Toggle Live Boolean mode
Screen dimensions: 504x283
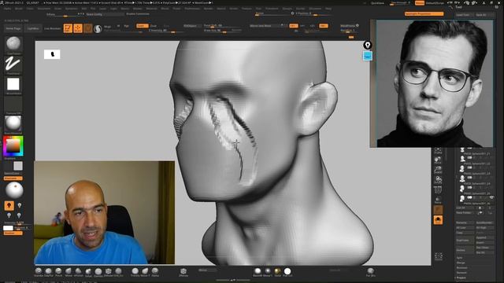53,28
